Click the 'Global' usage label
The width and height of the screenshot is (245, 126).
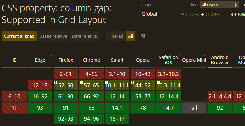click(150, 14)
